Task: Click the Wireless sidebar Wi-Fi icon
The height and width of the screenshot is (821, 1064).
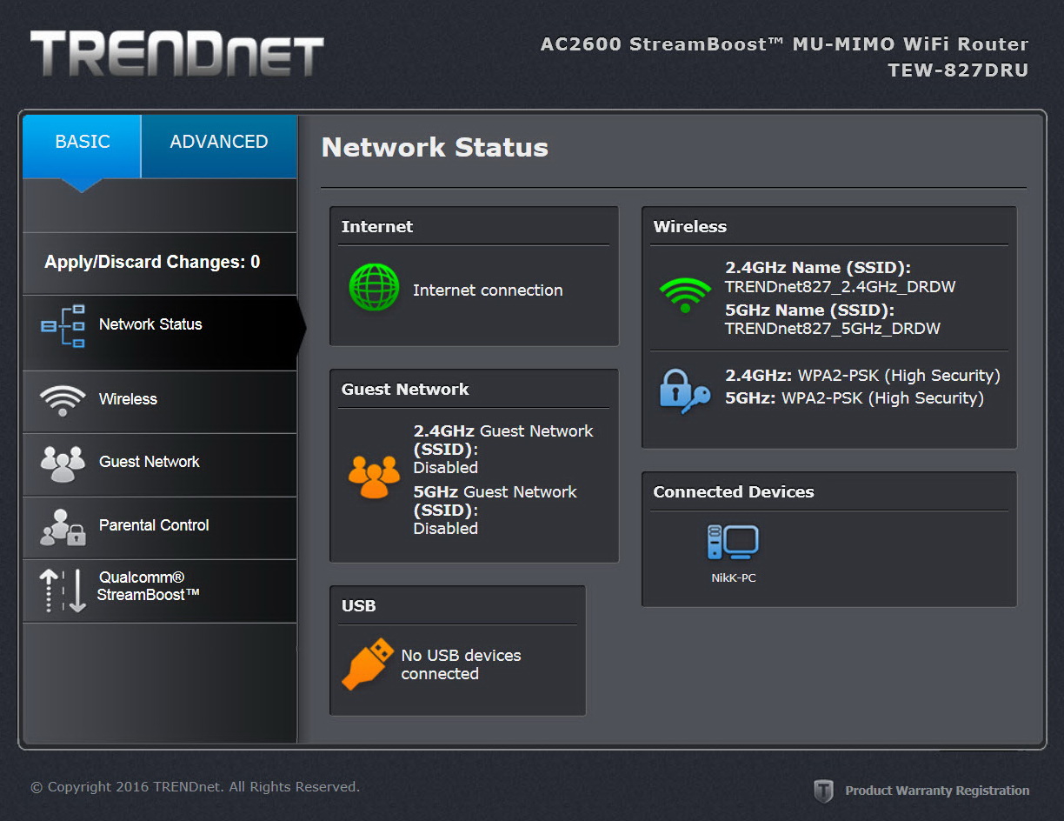Action: 63,401
